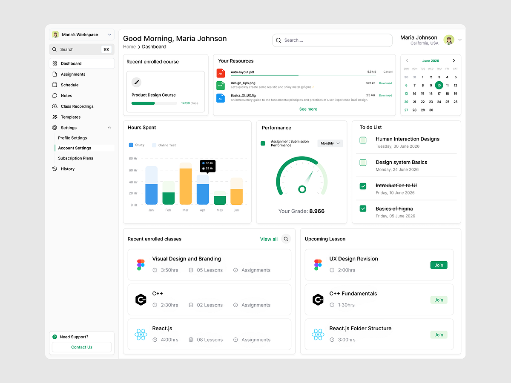
Task: Open the Assignments section in the sidebar
Action: (x=73, y=74)
